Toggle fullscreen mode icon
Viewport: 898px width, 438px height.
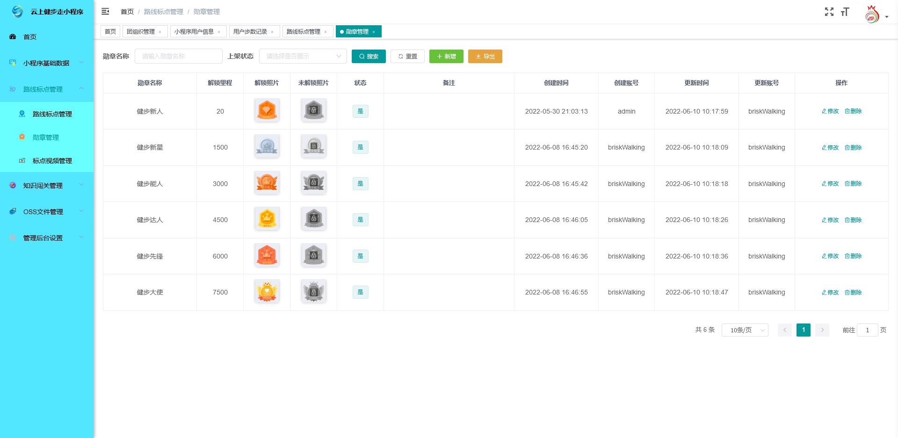coord(829,12)
